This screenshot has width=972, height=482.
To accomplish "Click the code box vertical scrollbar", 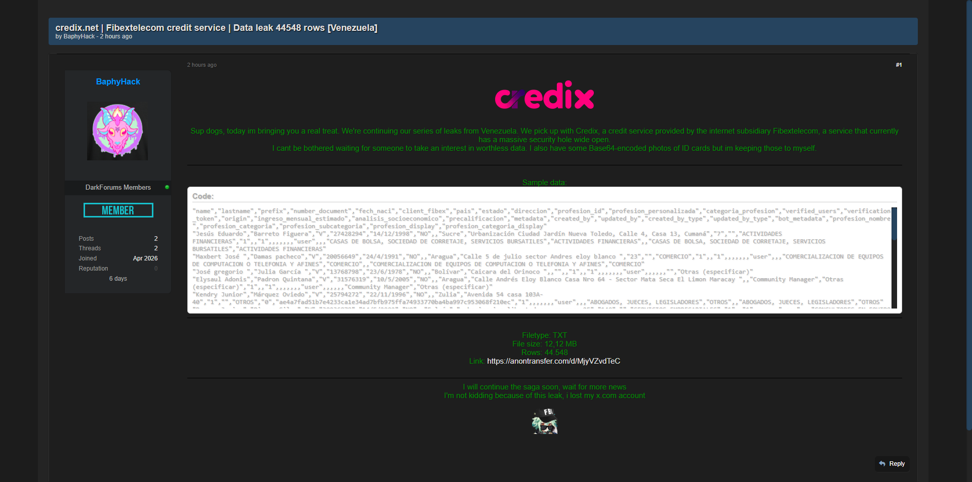I will click(894, 258).
